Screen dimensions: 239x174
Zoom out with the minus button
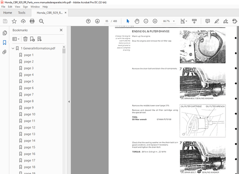point(146,21)
